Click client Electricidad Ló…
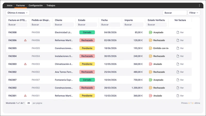This screenshot has width=206, height=116. click(x=63, y=32)
